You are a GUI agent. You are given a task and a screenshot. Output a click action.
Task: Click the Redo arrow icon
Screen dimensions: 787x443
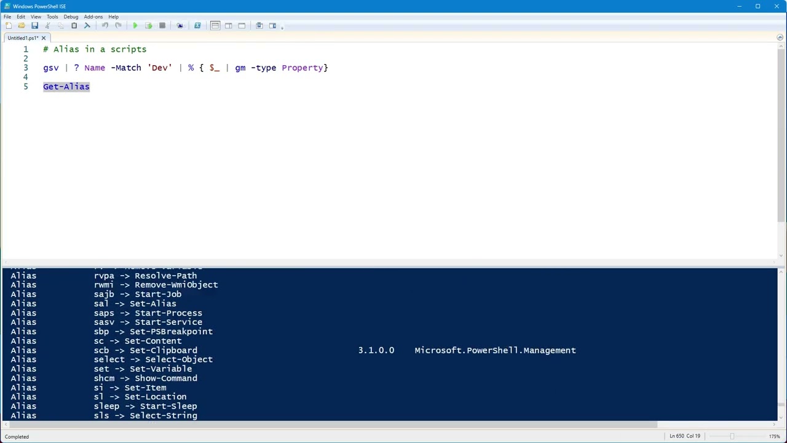tap(118, 26)
